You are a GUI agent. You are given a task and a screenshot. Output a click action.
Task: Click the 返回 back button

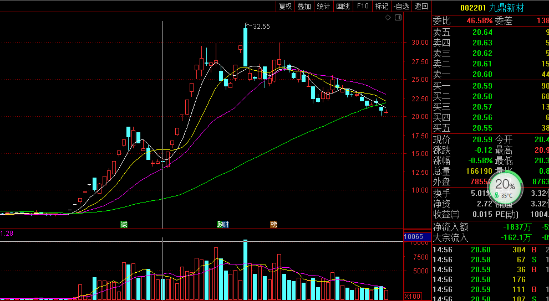[x=421, y=6]
